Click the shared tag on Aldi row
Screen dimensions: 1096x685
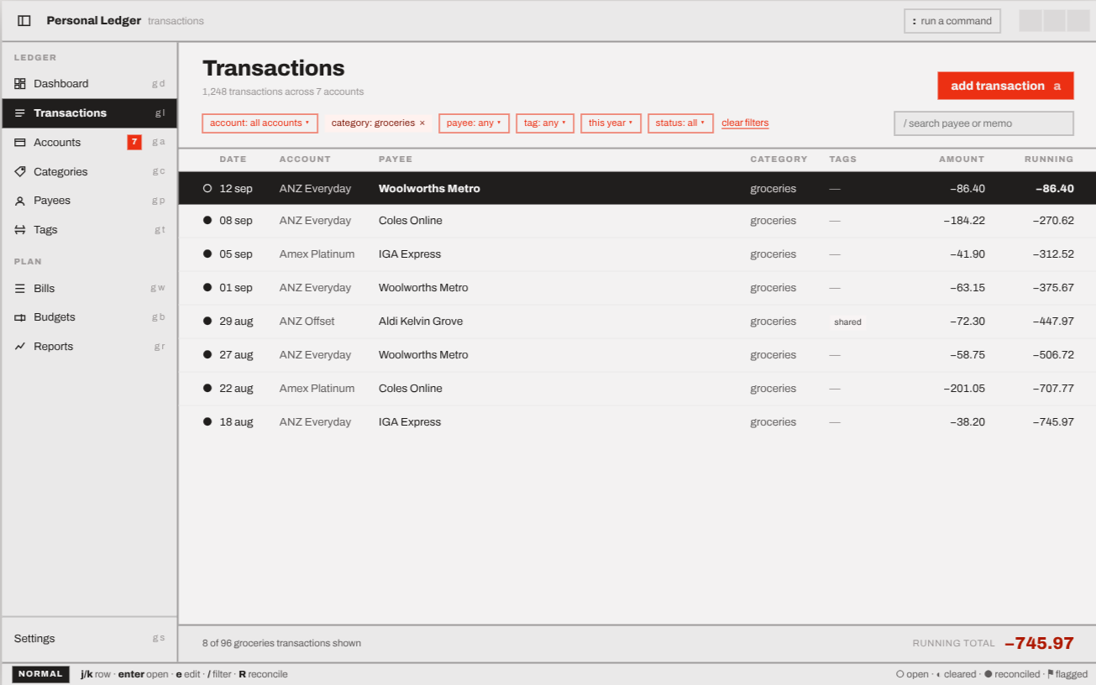(847, 322)
